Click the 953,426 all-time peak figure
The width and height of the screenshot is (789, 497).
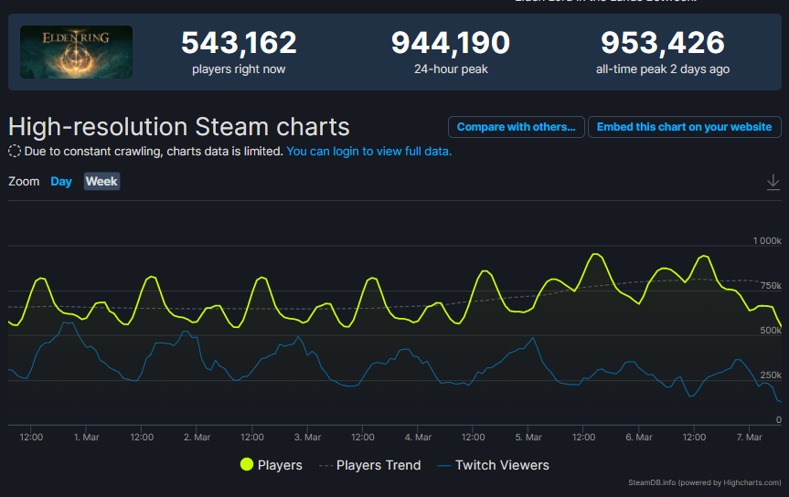click(x=663, y=42)
